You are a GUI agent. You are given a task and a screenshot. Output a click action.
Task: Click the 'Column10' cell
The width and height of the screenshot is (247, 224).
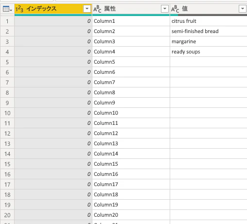[x=131, y=113]
